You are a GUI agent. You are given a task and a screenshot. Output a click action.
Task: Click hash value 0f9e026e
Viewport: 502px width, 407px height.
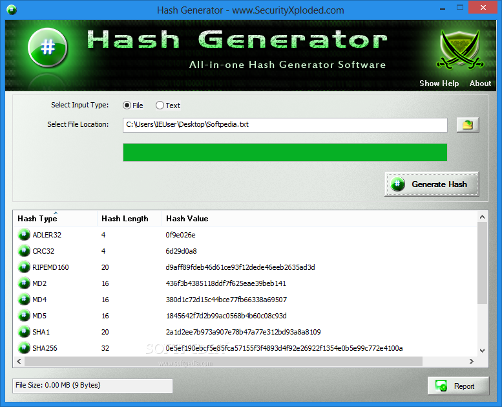point(180,235)
